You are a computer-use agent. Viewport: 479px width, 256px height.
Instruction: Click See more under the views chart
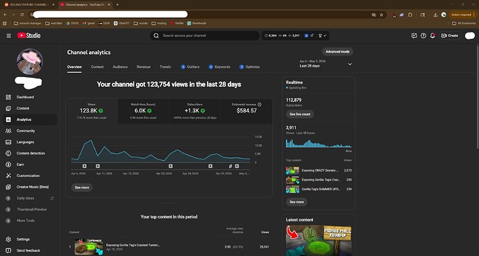coord(82,187)
